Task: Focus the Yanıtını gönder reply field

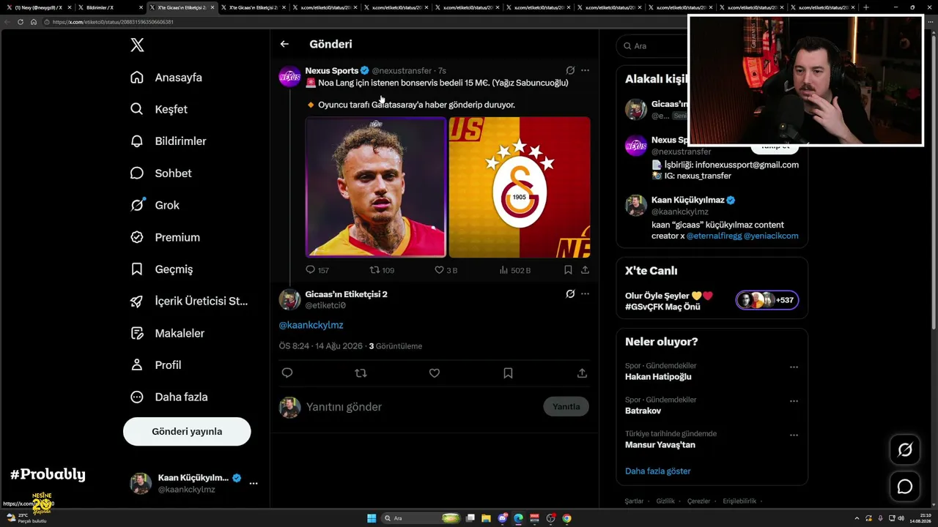Action: (x=420, y=407)
